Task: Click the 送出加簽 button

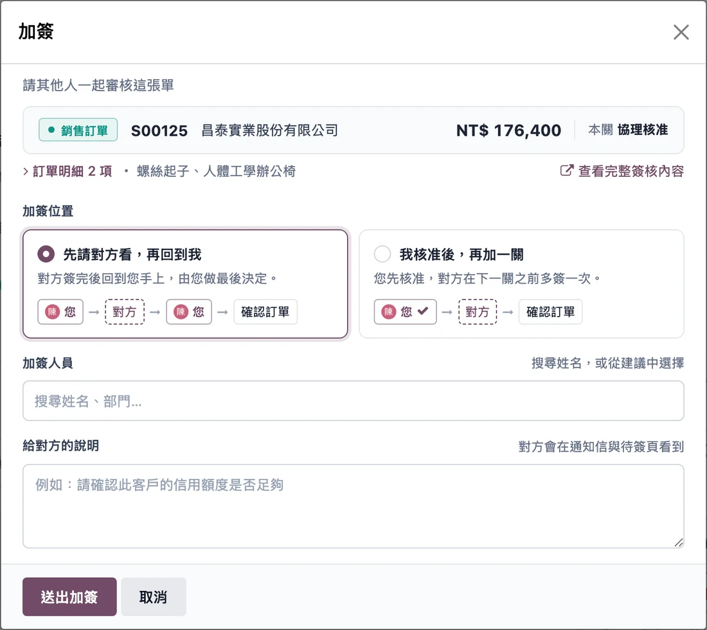Action: (x=69, y=597)
